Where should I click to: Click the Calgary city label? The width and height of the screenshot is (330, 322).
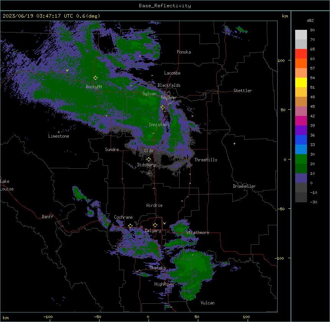153,231
